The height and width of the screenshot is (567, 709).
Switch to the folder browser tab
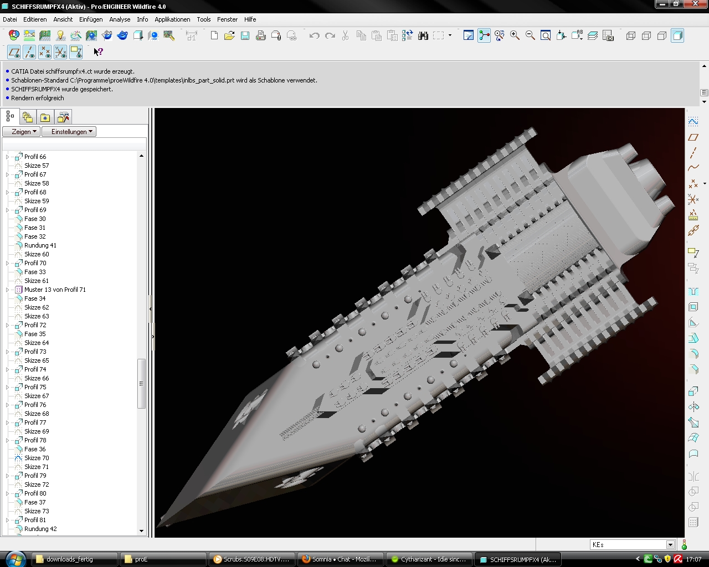[x=27, y=117]
